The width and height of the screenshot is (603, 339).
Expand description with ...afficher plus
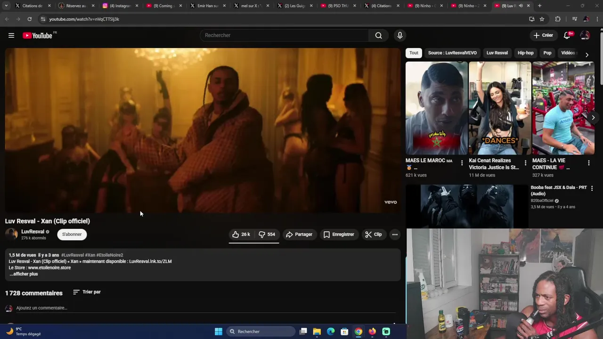[24, 274]
